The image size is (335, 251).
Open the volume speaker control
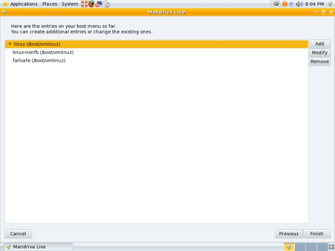(299, 4)
